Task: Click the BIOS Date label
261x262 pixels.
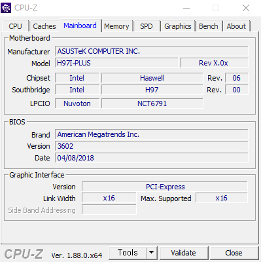Action: click(43, 158)
